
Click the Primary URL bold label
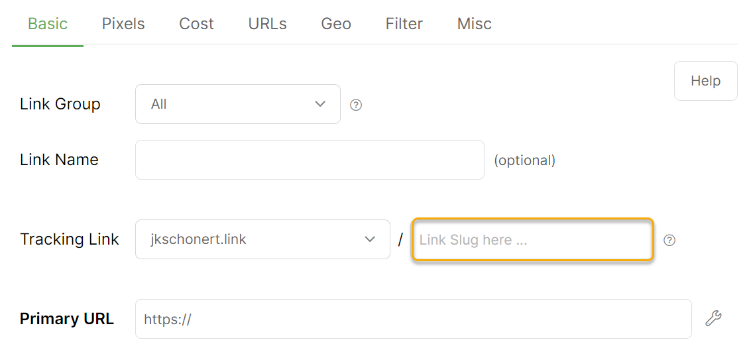[67, 319]
